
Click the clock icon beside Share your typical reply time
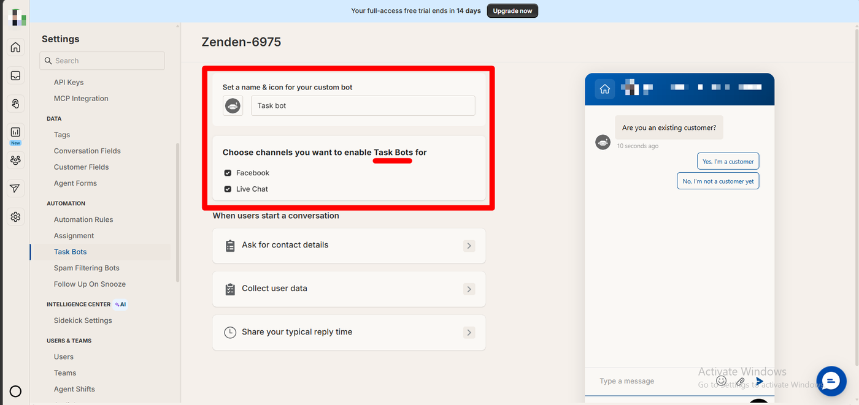[x=230, y=333]
